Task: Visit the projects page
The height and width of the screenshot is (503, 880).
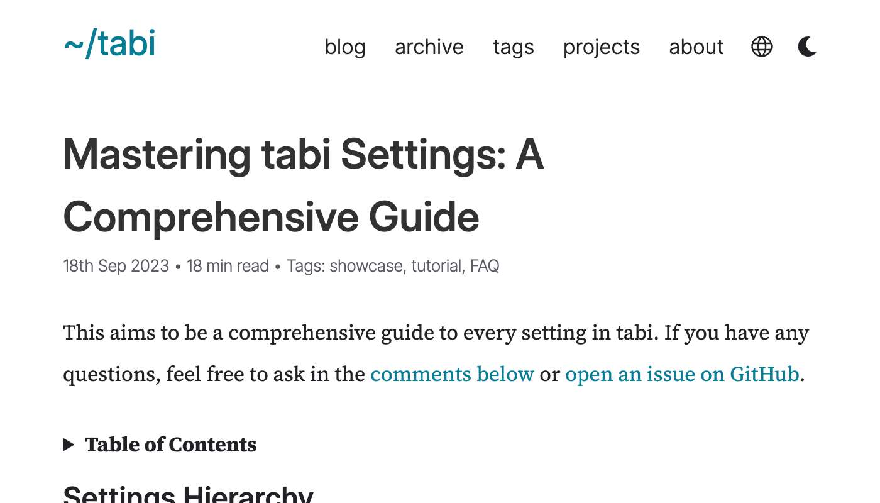Action: (601, 47)
